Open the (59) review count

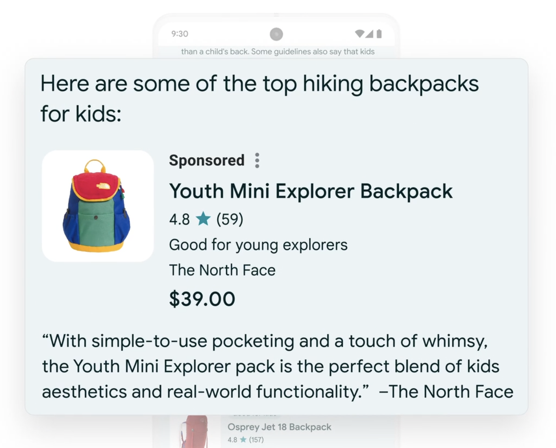pos(230,219)
